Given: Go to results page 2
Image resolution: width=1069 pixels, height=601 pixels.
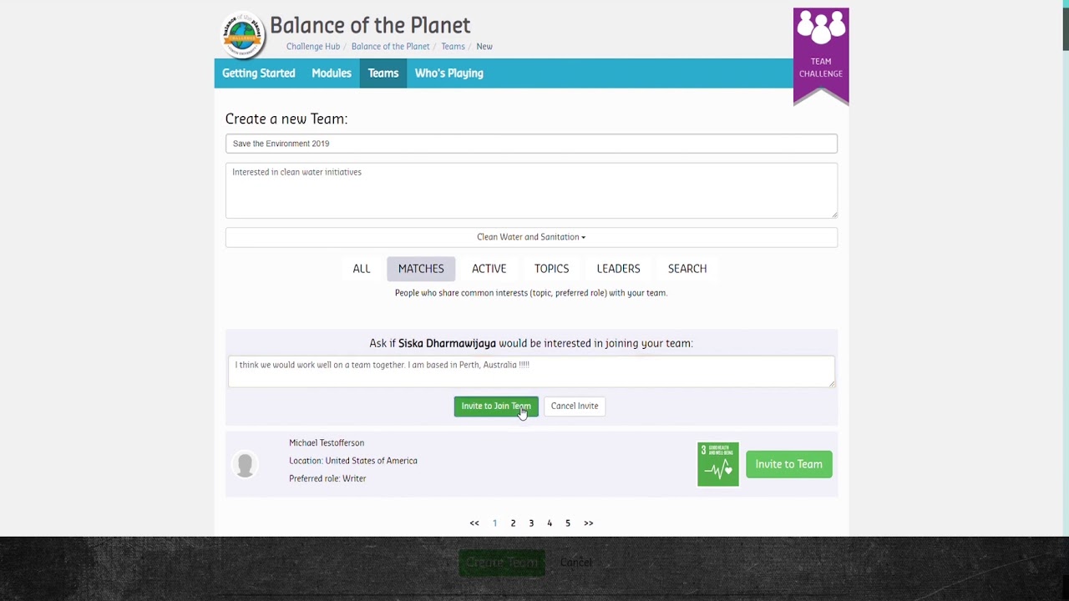Looking at the screenshot, I should tap(513, 523).
